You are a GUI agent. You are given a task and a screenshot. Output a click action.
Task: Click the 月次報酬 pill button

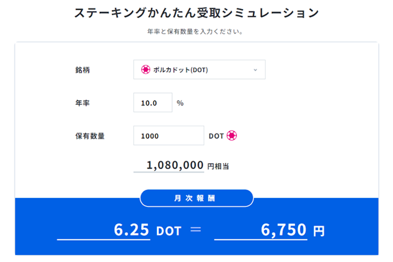(197, 198)
